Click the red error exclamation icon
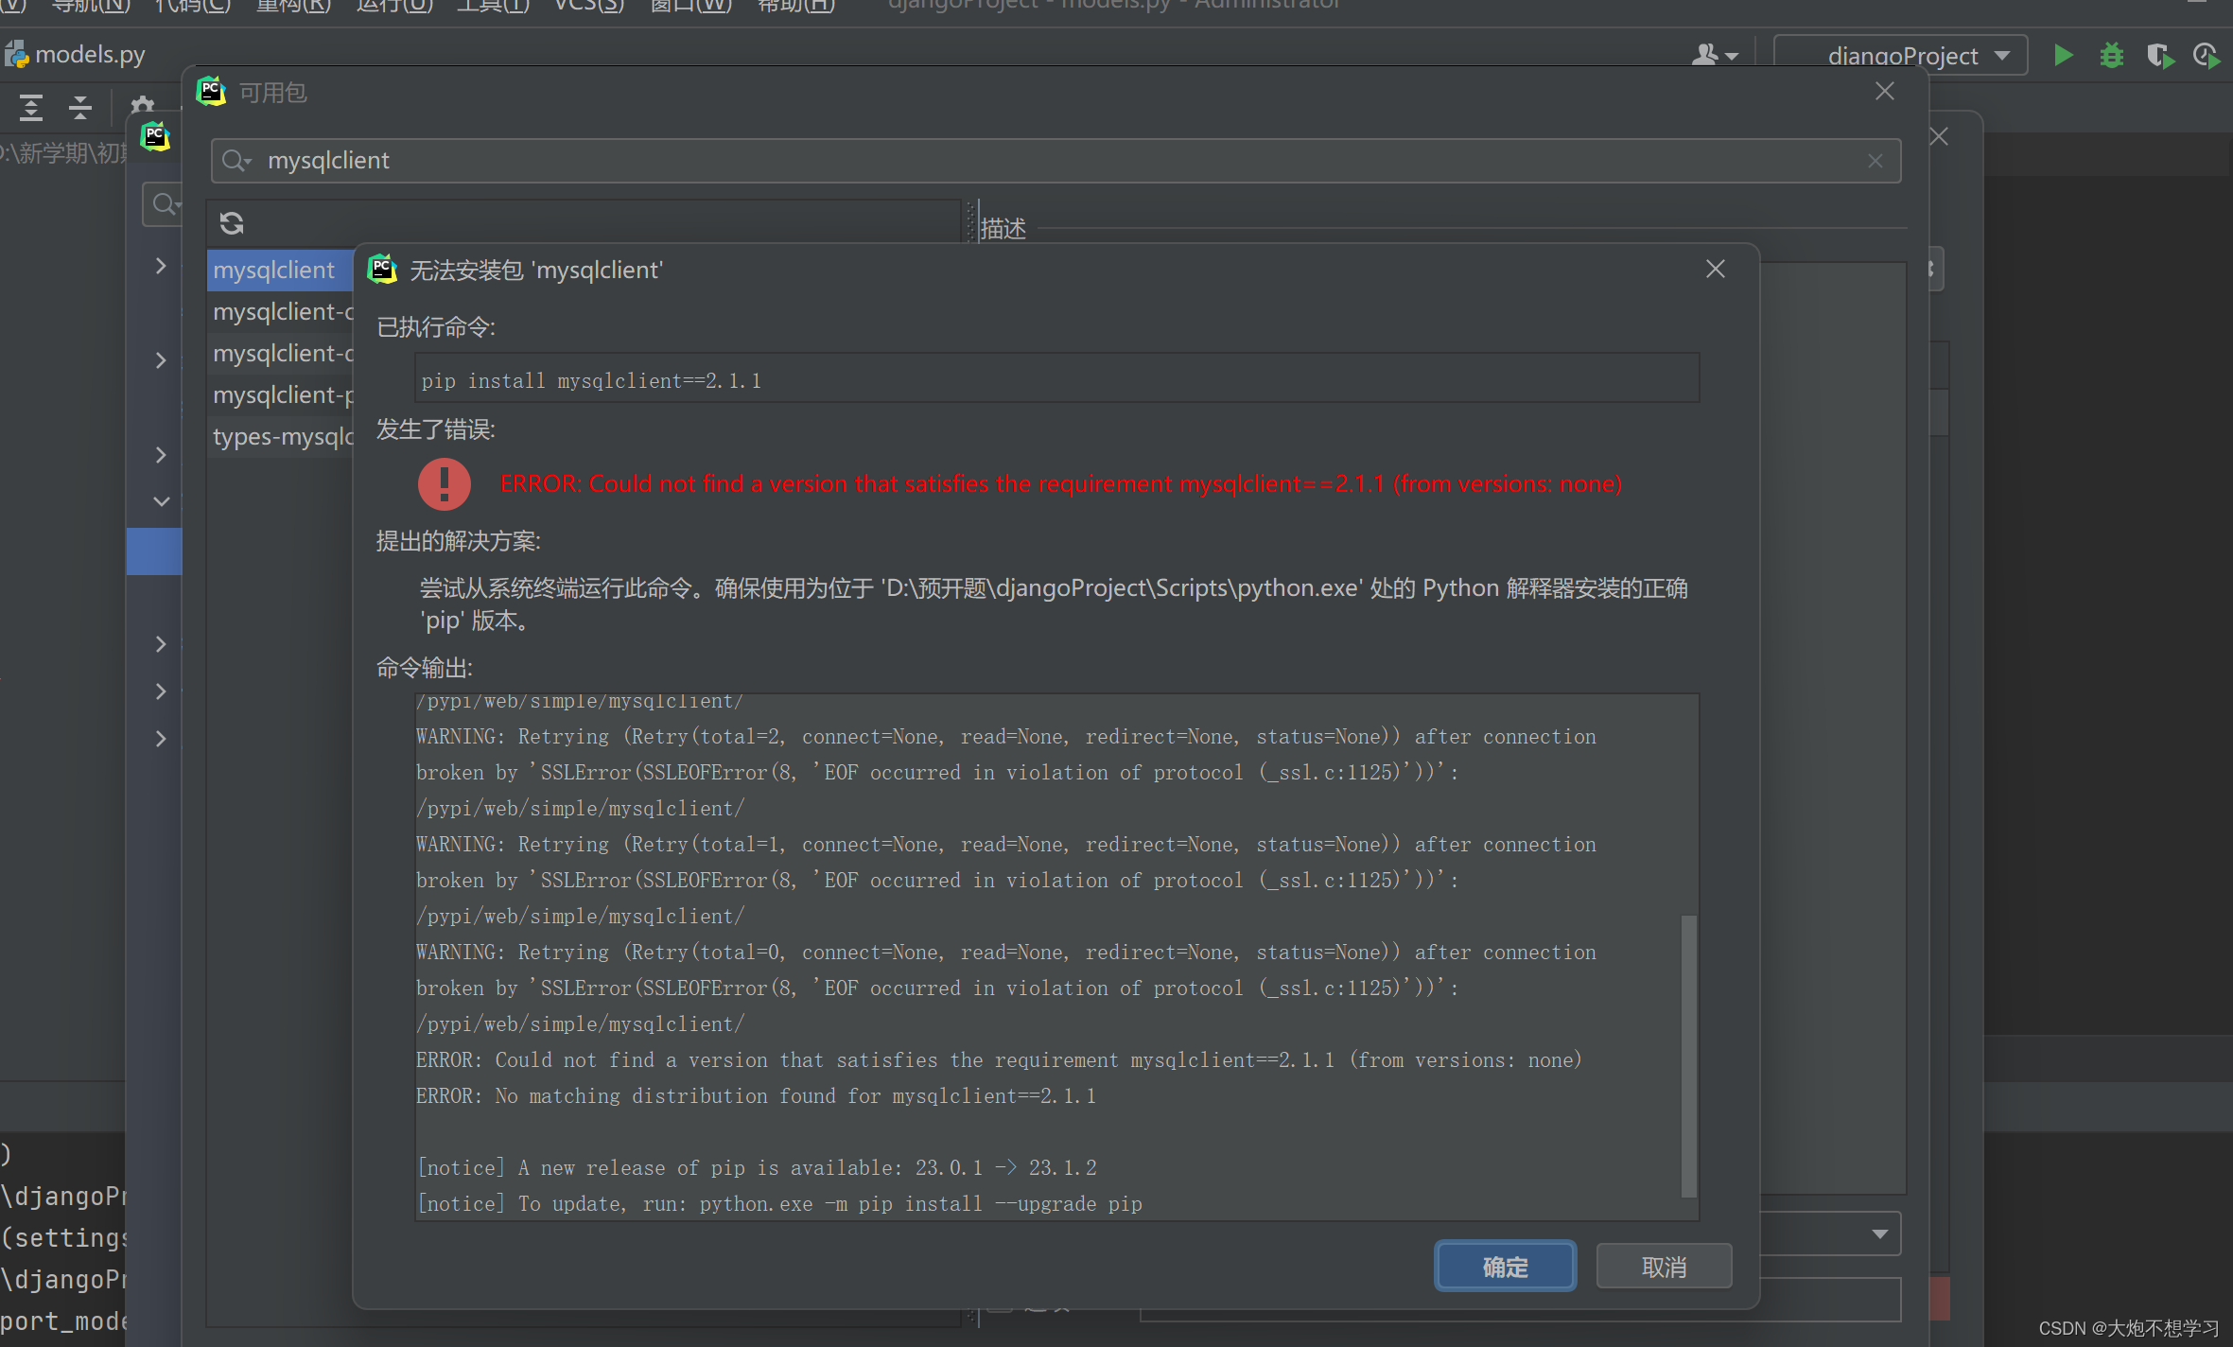The image size is (2233, 1347). pos(444,483)
